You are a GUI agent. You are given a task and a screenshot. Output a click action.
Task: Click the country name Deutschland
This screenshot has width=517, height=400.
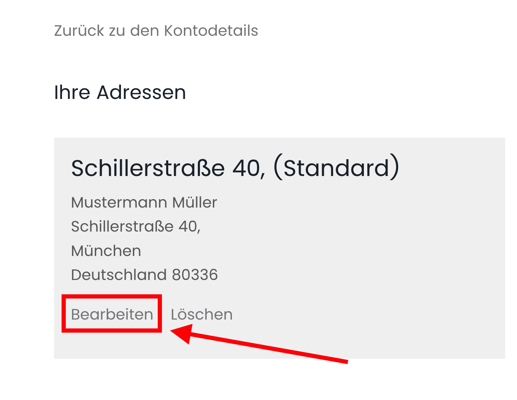coord(119,275)
